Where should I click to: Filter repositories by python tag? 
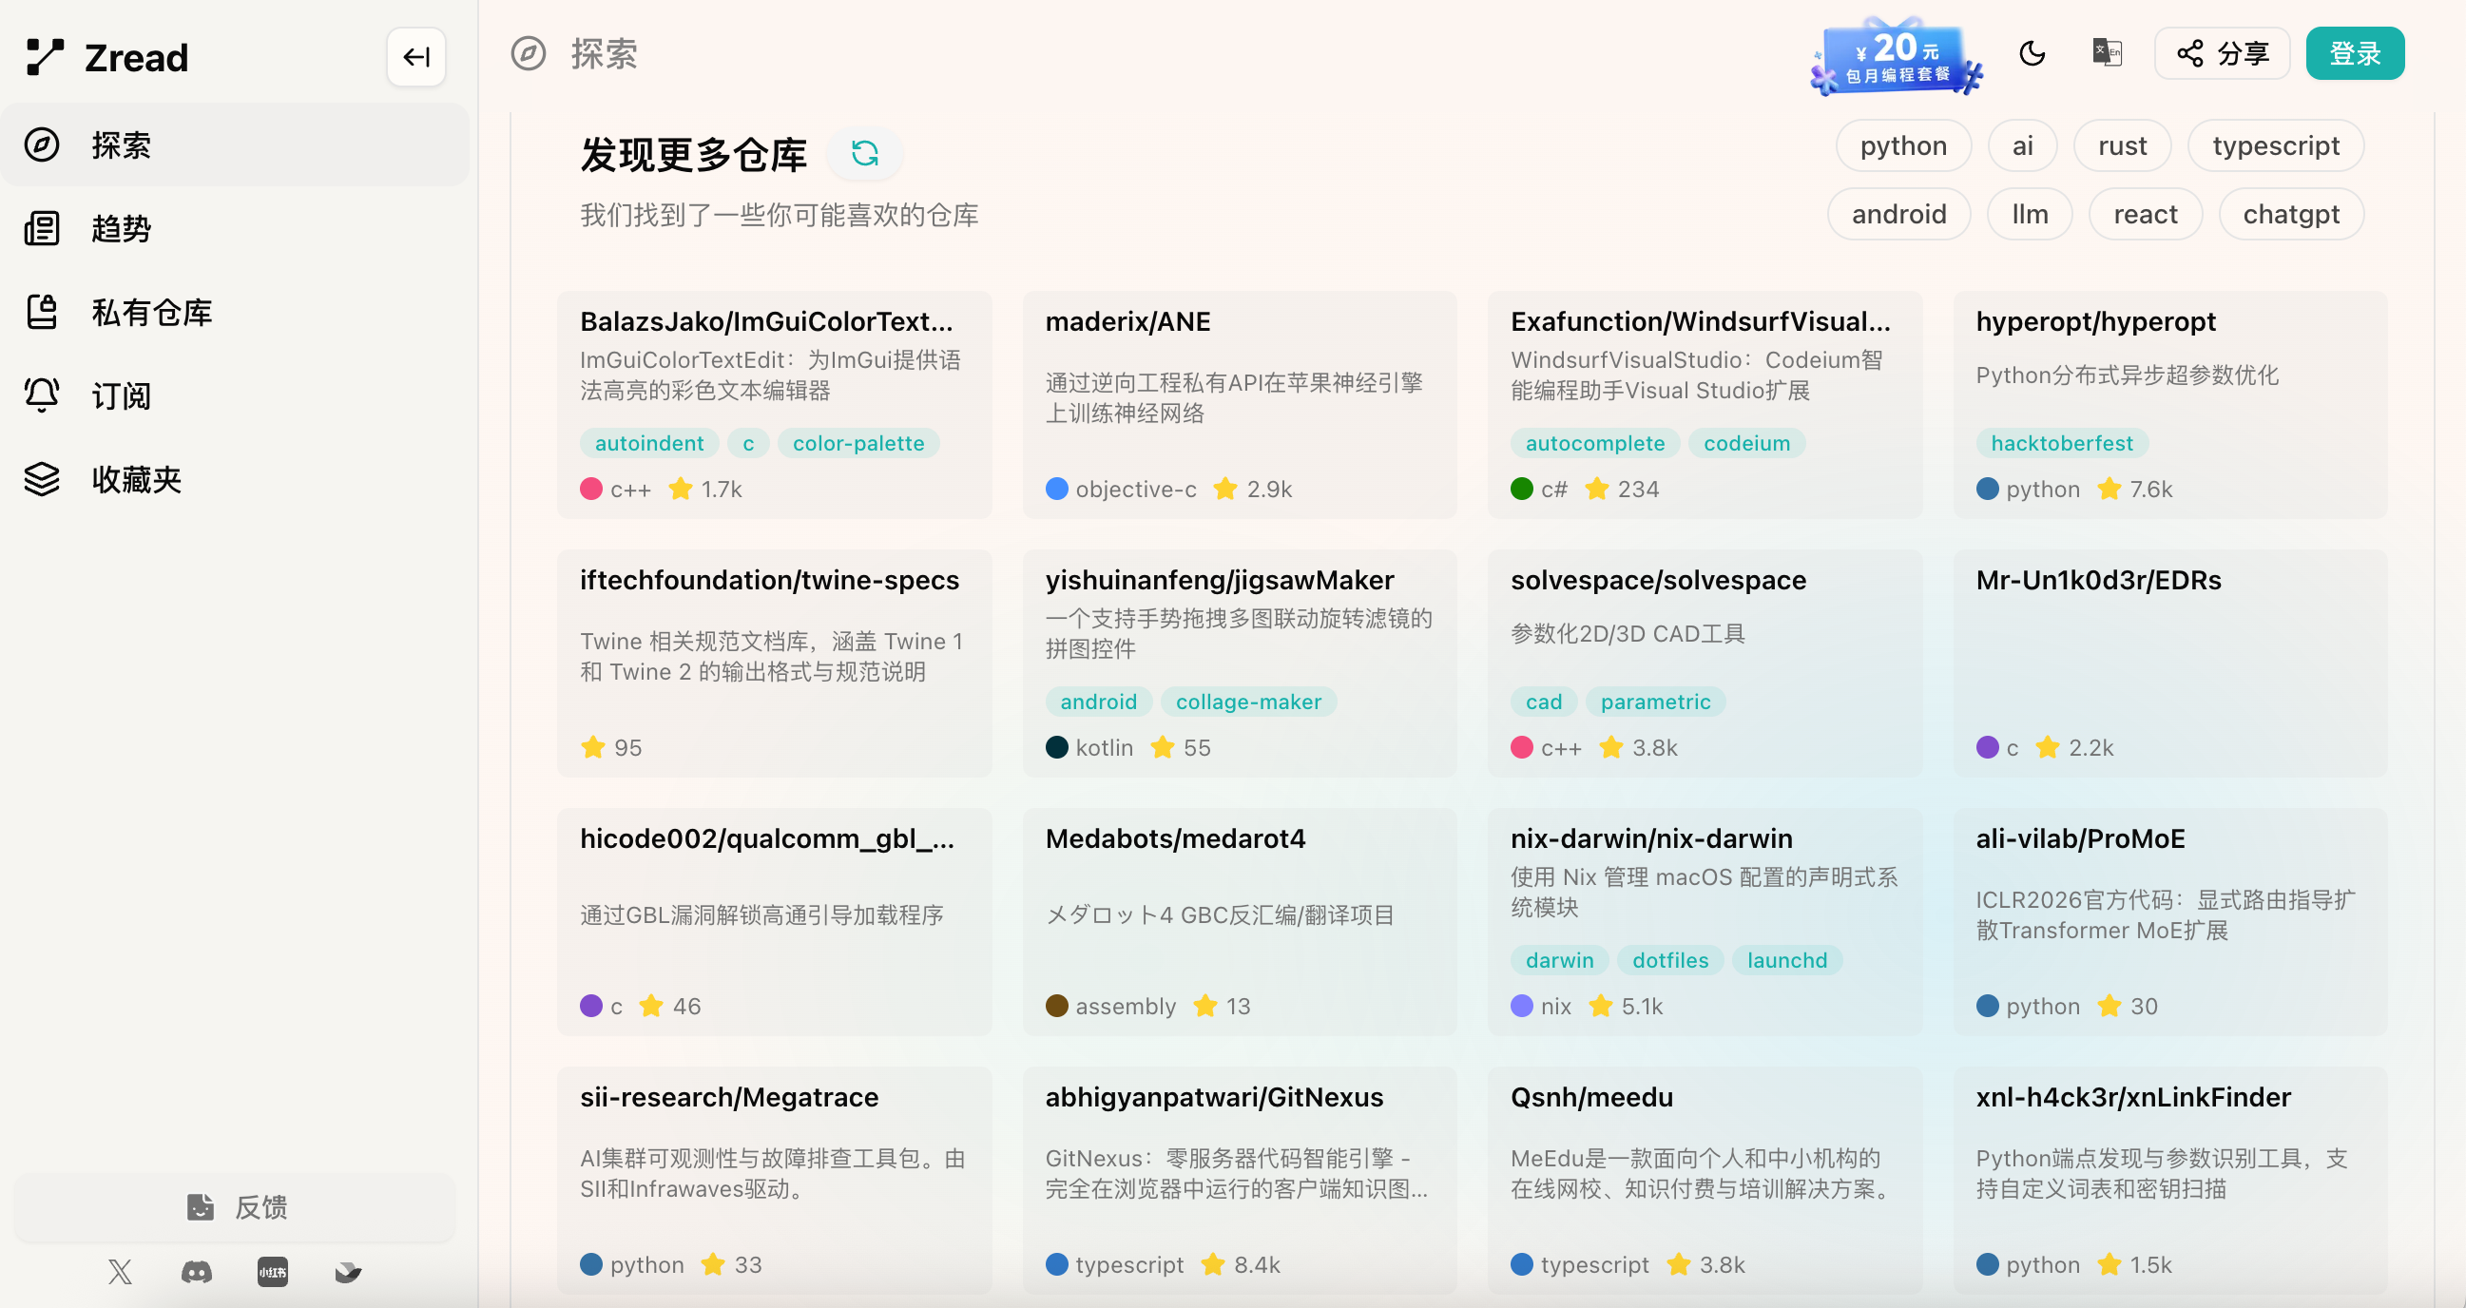click(x=1902, y=145)
